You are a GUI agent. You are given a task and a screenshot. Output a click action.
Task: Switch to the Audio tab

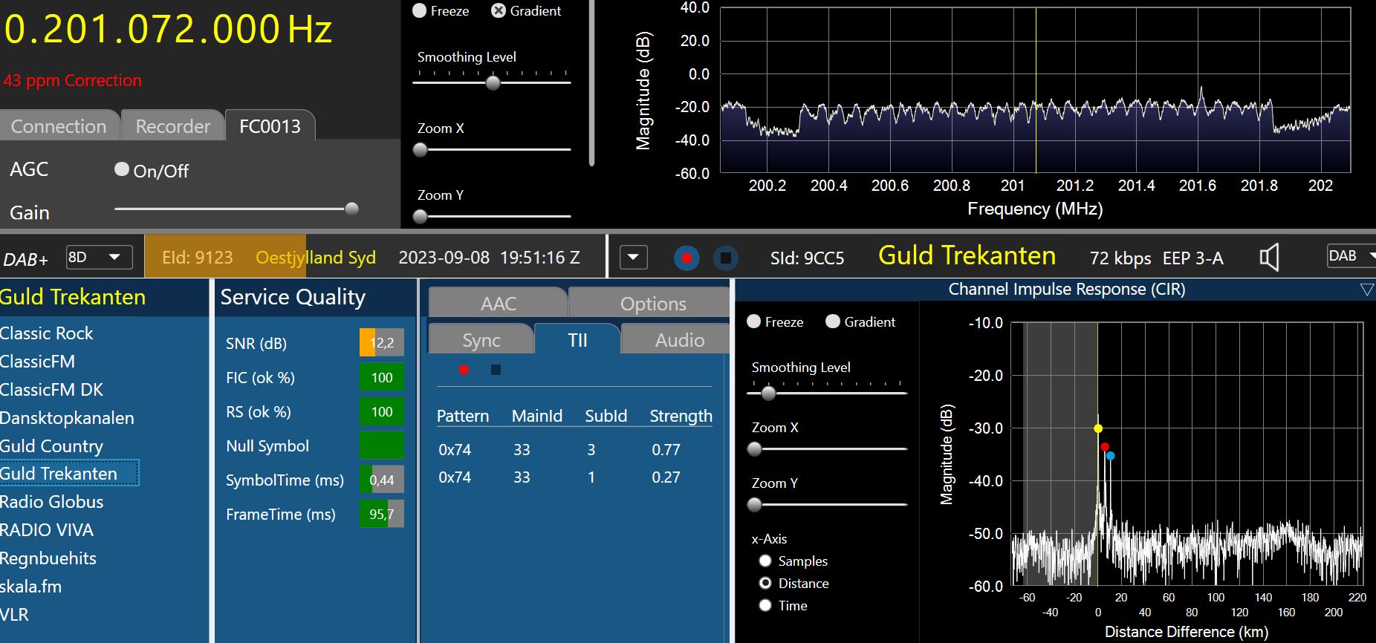point(679,340)
